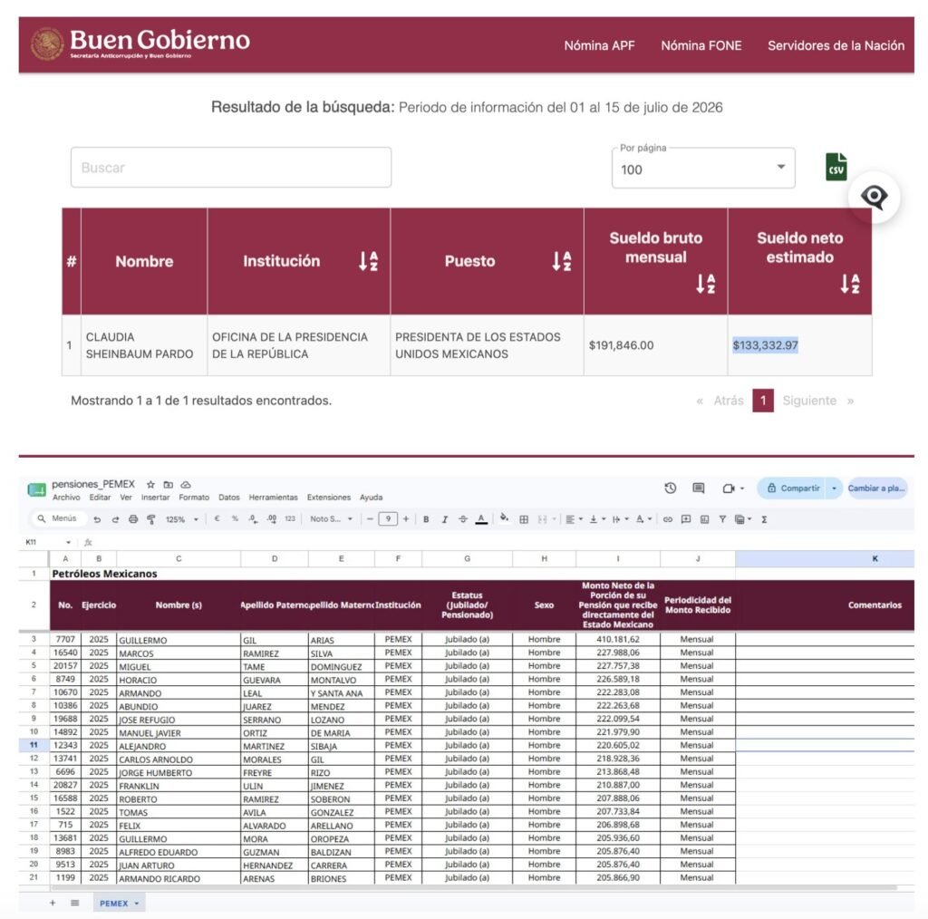Decrease font size with minus button
Image resolution: width=928 pixels, height=919 pixels.
coord(370,519)
